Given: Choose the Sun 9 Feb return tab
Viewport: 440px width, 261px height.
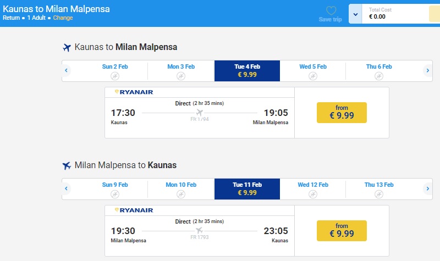Looking at the screenshot, I should (115, 189).
